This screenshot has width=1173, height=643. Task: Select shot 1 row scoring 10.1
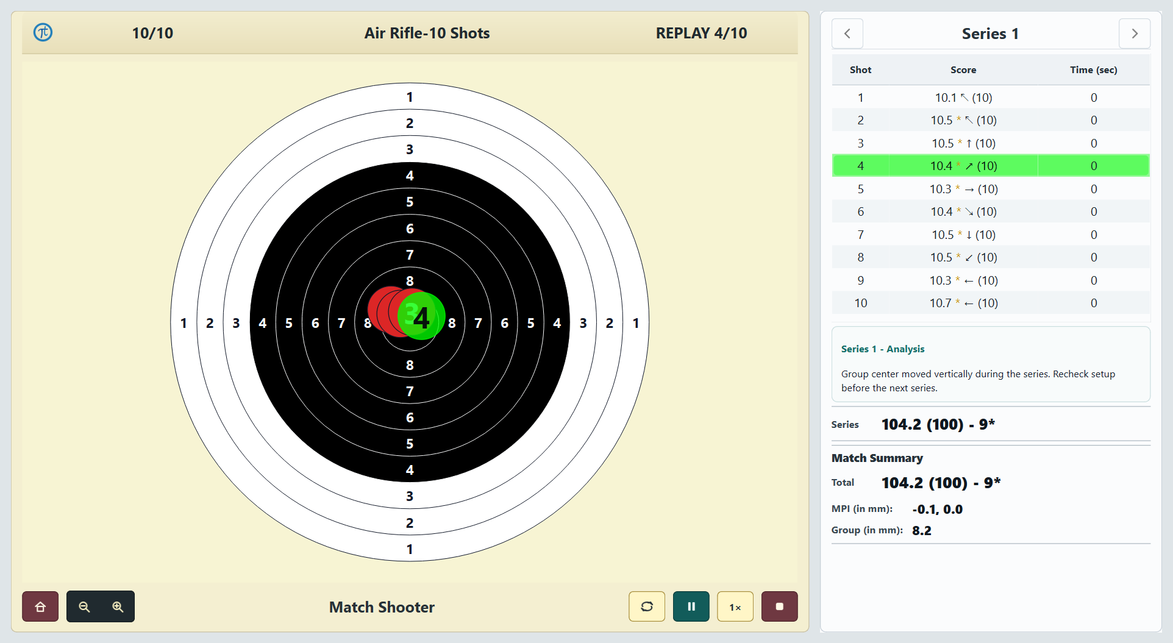coord(991,98)
